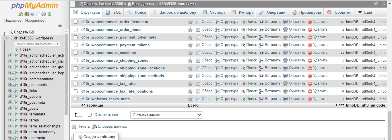
Task: Click the d16r_posts table icon in tree
Action: click(x=16, y=108)
